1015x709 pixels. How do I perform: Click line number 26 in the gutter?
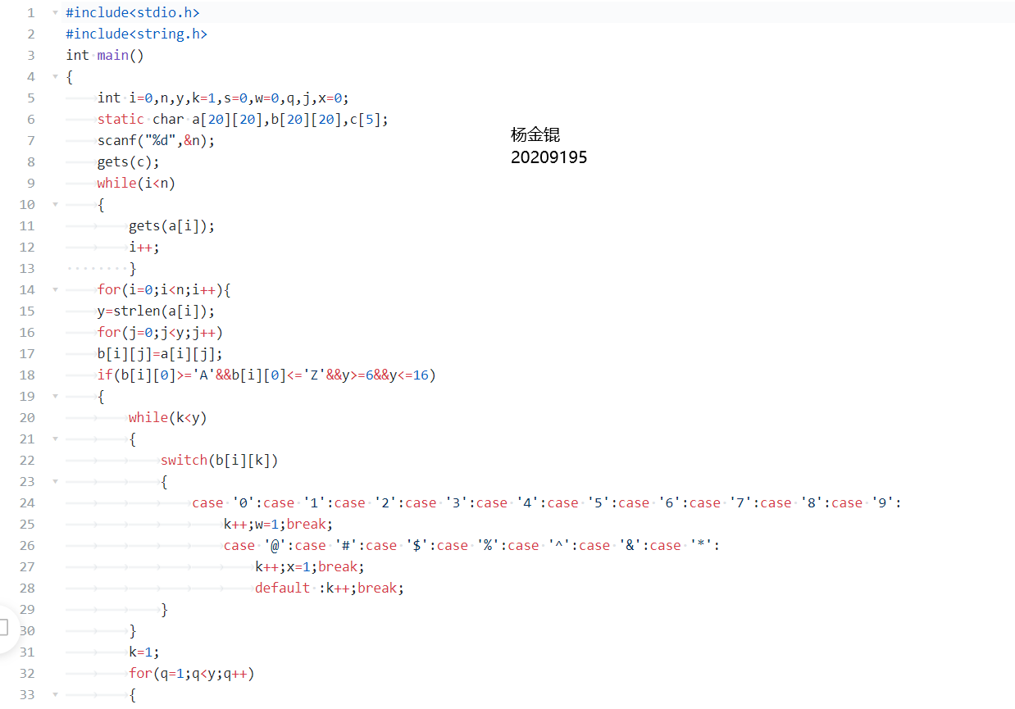pyautogui.click(x=28, y=545)
